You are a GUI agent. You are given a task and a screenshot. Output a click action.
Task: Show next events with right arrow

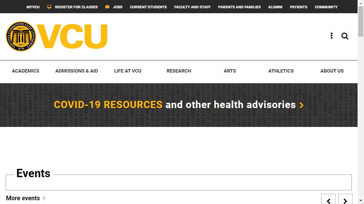coord(345,200)
